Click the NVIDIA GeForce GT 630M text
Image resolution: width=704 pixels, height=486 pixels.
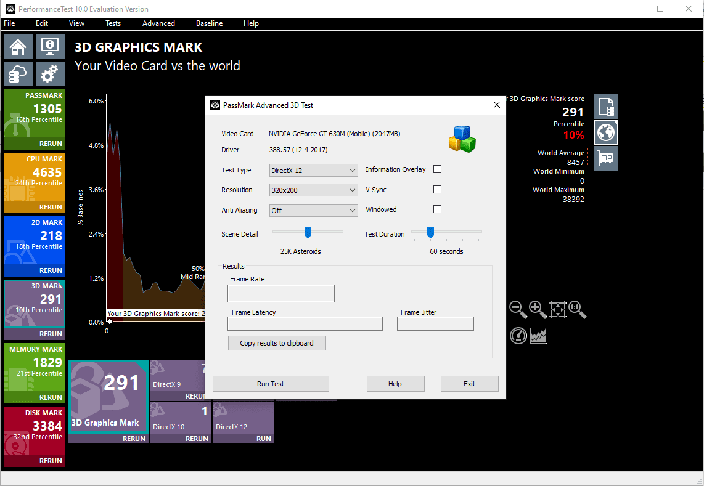coord(335,134)
